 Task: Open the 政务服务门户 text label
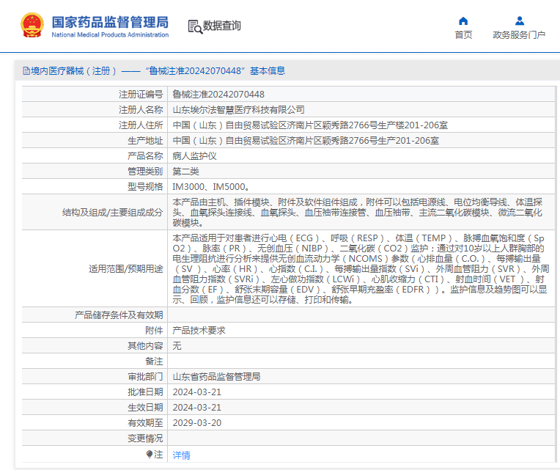[519, 34]
